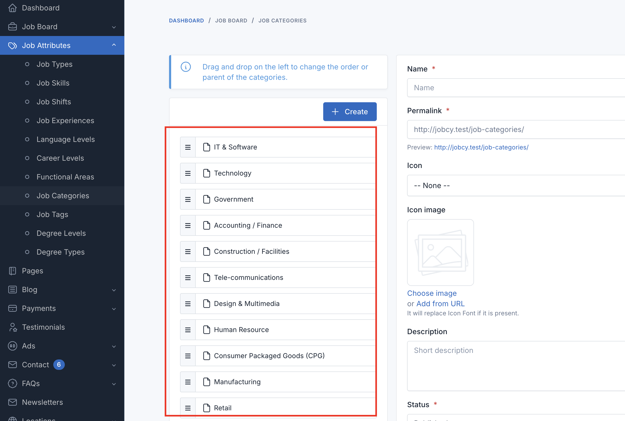Open the Icon dropdown showing None
The image size is (625, 421).
(x=516, y=185)
